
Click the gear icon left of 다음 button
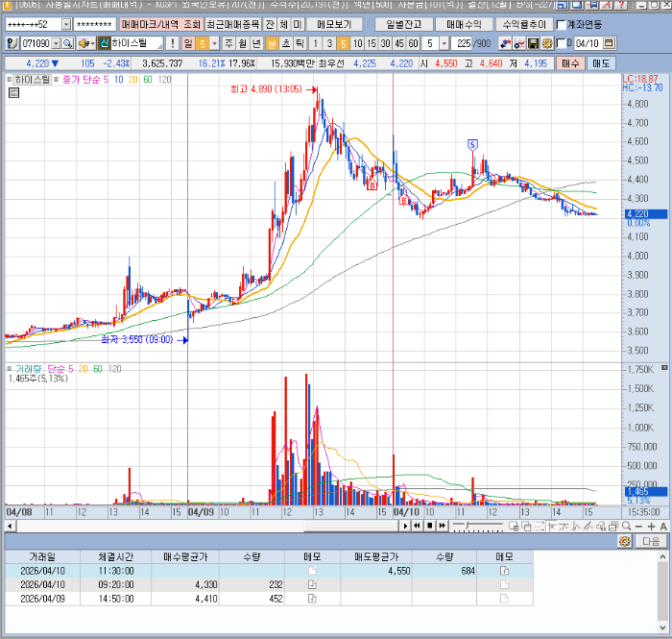click(x=625, y=541)
